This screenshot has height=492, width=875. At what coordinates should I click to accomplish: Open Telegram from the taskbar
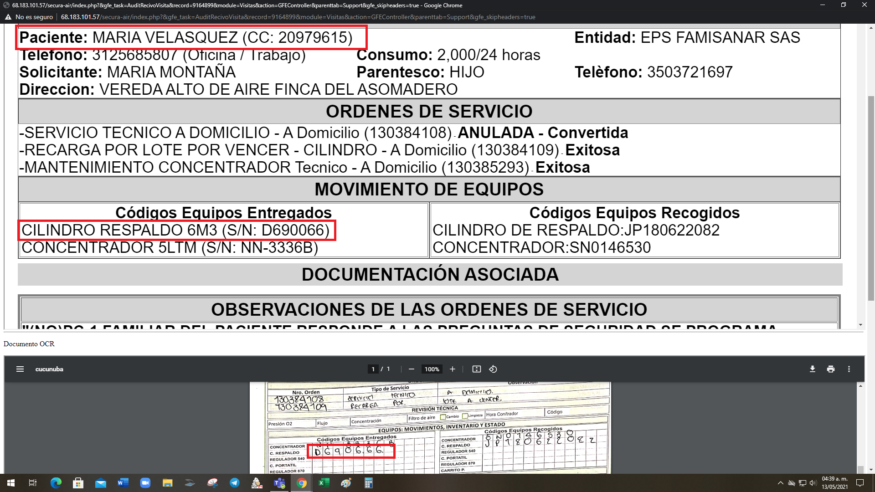(235, 483)
